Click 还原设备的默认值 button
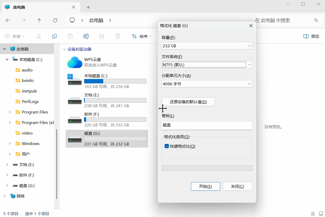325x217 pixels. (188, 102)
